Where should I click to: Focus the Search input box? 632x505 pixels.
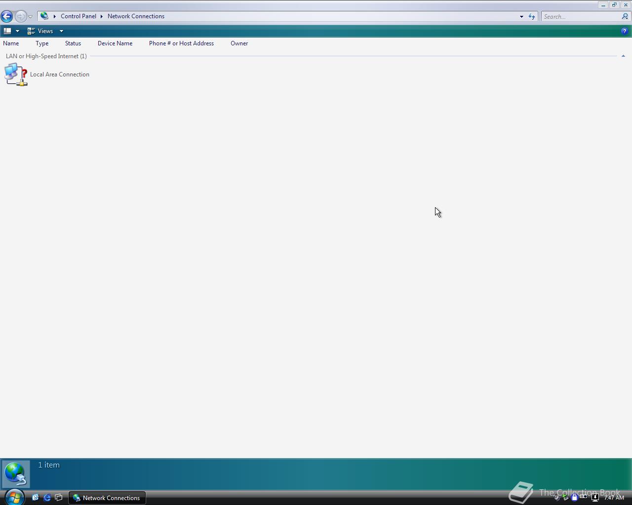point(581,16)
